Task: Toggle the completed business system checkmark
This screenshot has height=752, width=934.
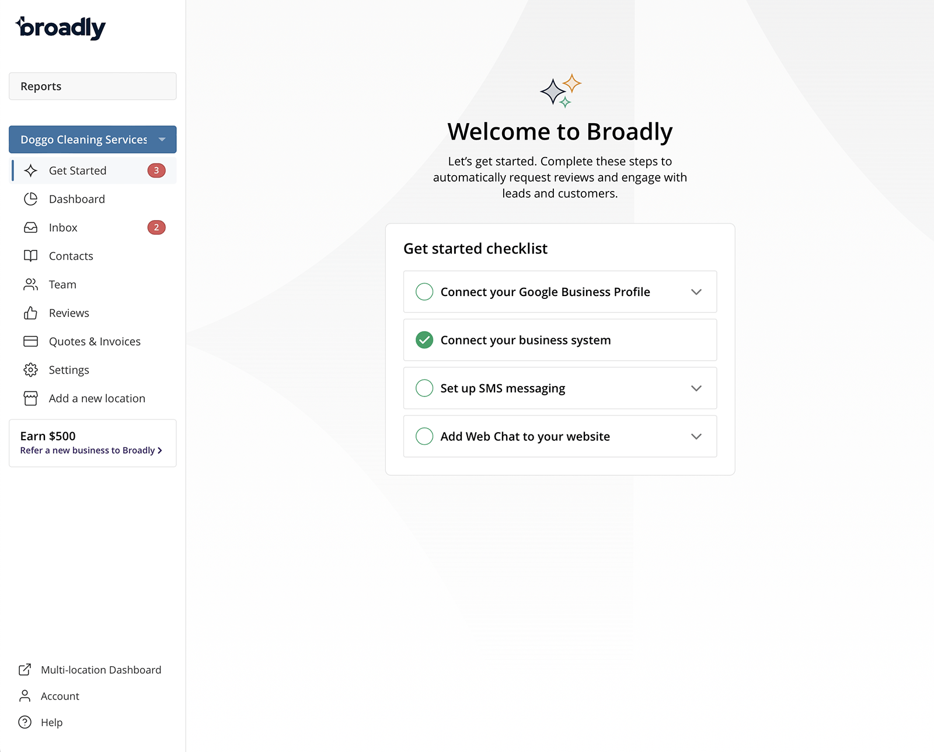Action: click(424, 340)
